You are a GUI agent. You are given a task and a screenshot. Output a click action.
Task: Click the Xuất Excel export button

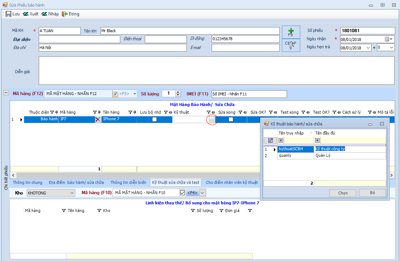(x=31, y=14)
